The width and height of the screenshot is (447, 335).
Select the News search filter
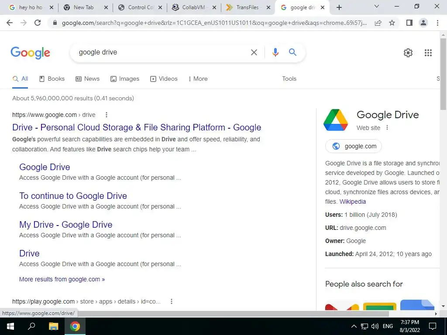click(x=87, y=79)
